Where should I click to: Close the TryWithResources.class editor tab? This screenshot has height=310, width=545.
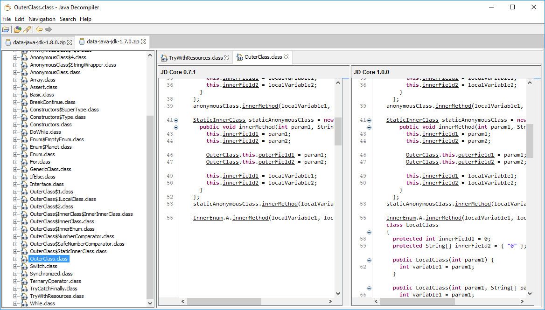click(227, 58)
